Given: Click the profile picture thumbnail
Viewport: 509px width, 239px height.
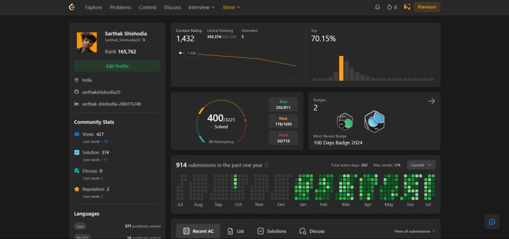Looking at the screenshot, I should tap(87, 43).
